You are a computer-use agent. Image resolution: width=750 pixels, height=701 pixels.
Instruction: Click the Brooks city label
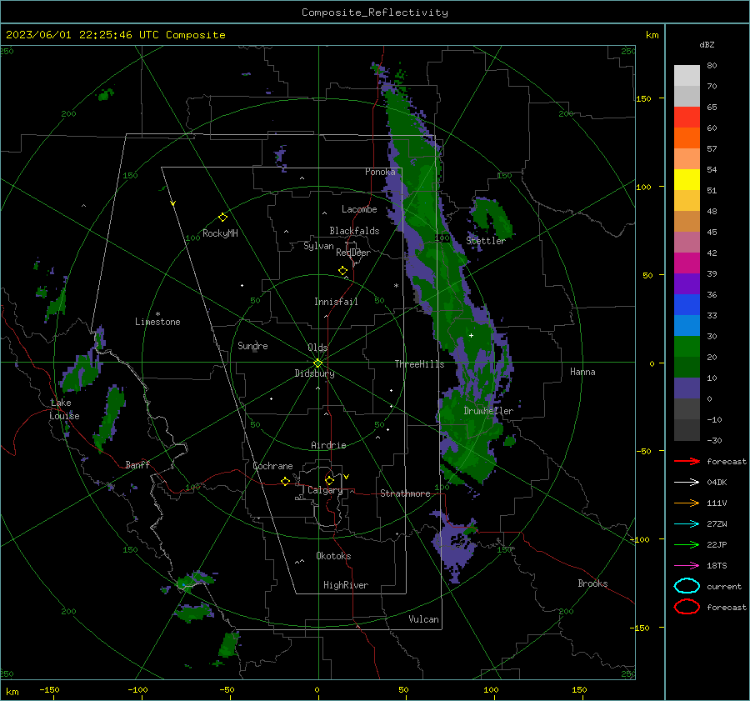pos(592,583)
